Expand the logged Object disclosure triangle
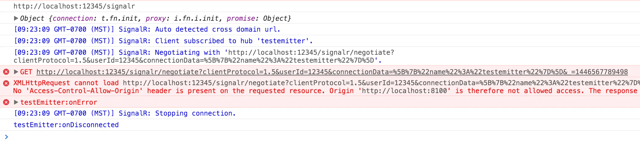 16,18
